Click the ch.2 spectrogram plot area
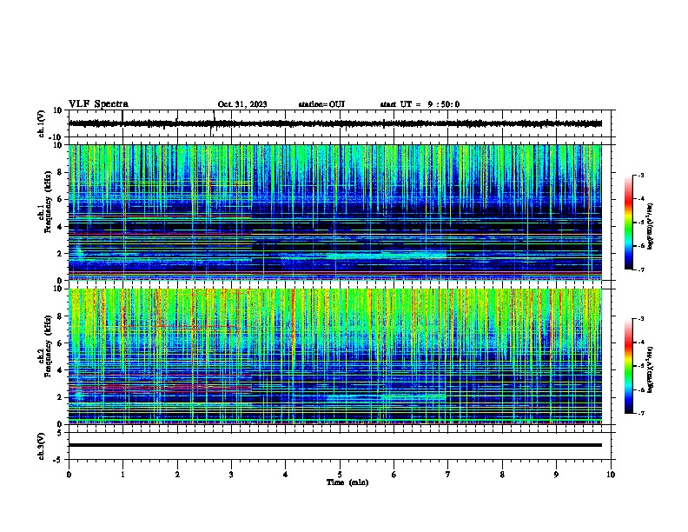This screenshot has height=532, width=688. click(x=334, y=356)
